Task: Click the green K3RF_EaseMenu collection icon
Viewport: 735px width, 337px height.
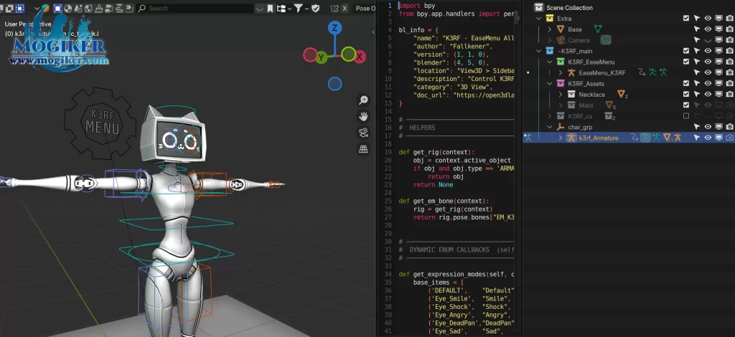Action: point(560,62)
